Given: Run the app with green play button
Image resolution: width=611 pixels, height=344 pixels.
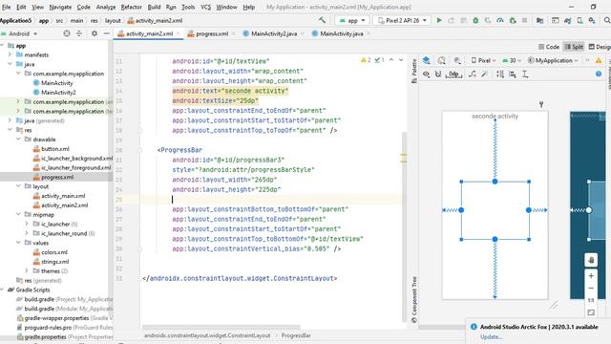Looking at the screenshot, I should [439, 20].
